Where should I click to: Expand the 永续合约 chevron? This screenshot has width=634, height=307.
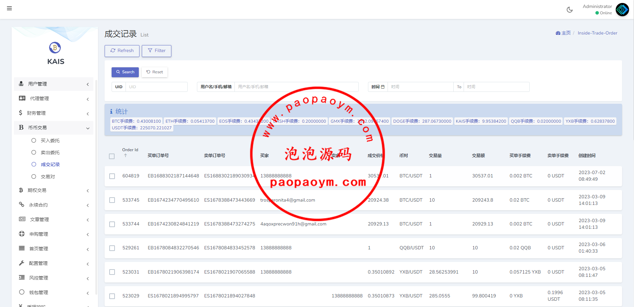click(x=88, y=205)
